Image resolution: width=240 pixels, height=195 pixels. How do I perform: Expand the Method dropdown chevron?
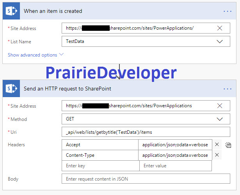tap(220, 119)
